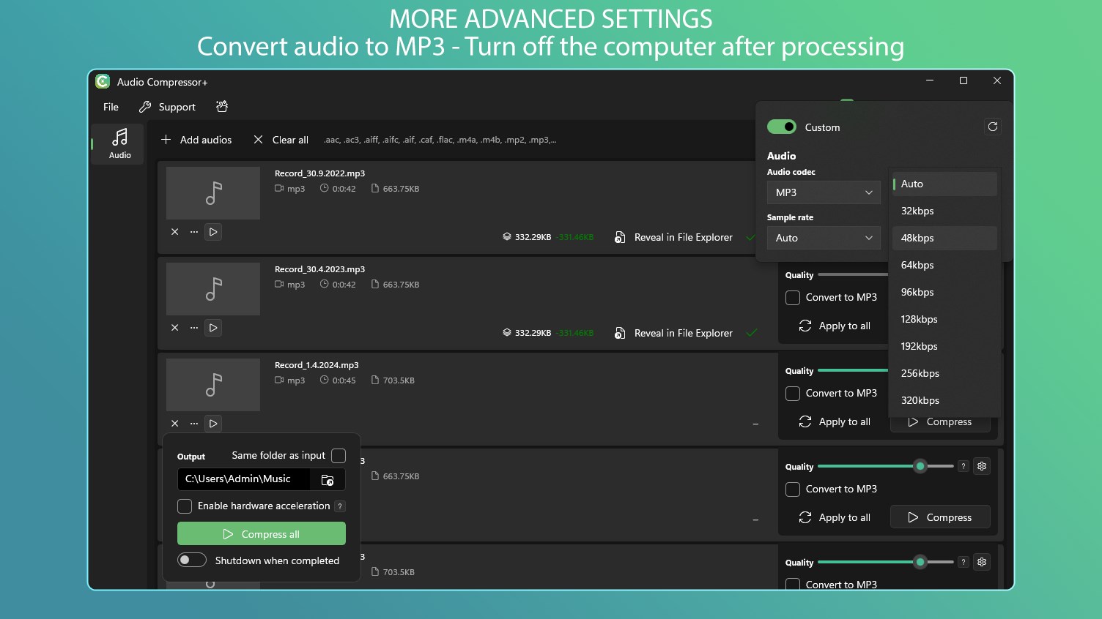
Task: Open advanced settings gear in fifth file row
Action: tap(982, 562)
